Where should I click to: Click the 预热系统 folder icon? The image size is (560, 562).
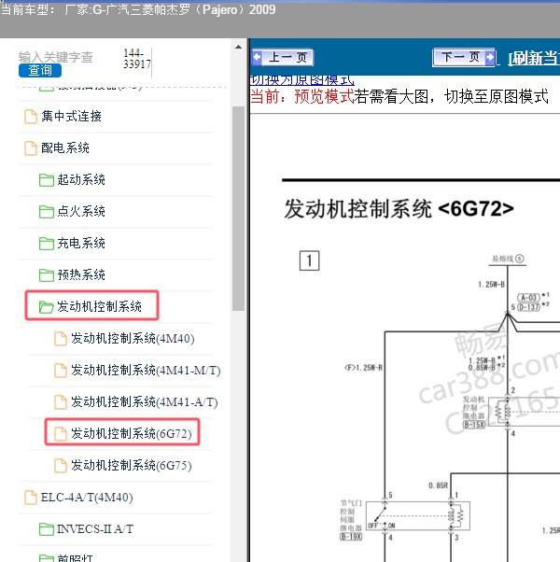click(x=47, y=275)
